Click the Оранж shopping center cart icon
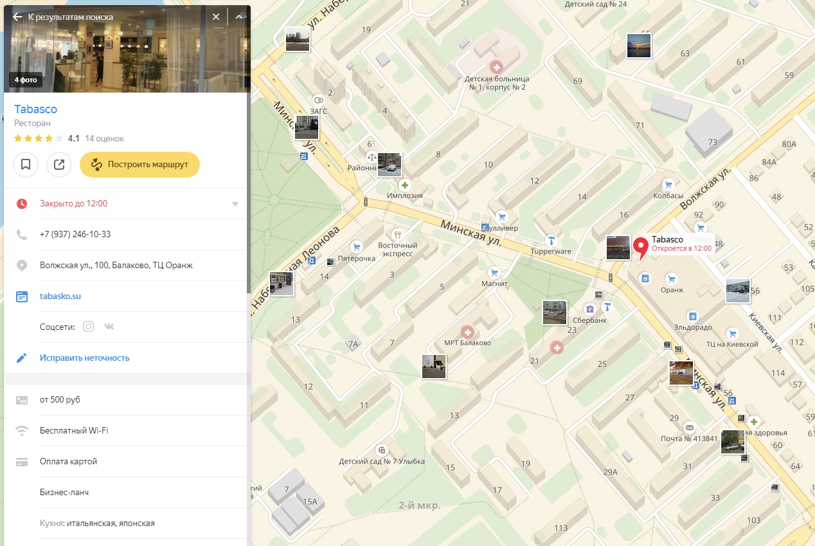815x546 pixels. (672, 278)
